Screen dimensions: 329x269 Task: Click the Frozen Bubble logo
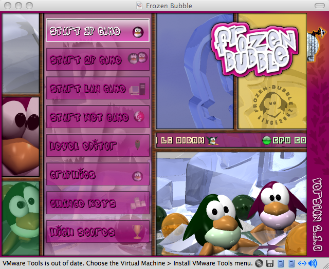(x=255, y=49)
